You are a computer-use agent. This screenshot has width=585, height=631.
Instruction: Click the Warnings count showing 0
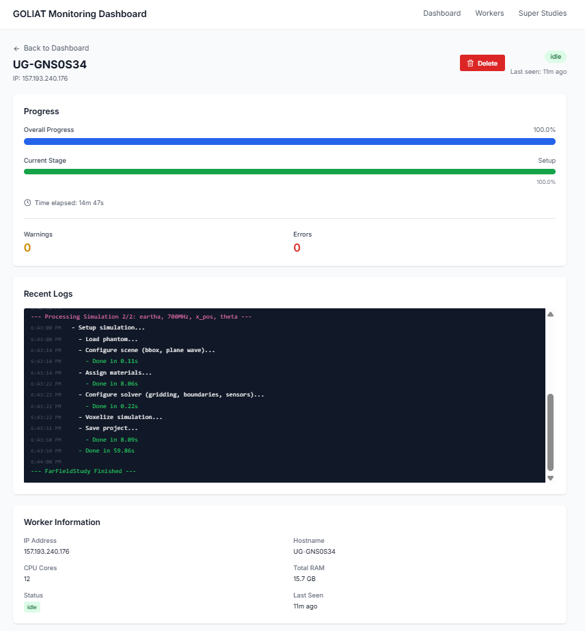coord(27,247)
